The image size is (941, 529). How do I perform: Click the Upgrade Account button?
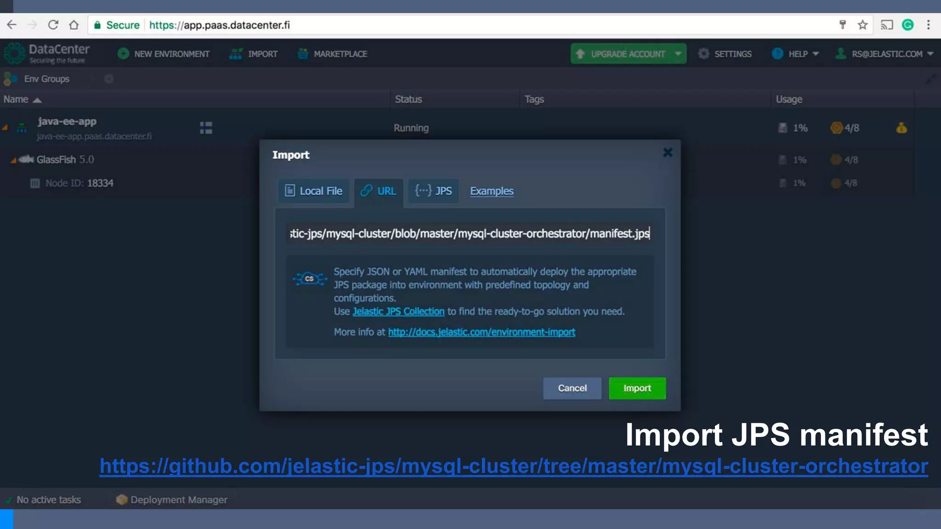click(x=620, y=54)
